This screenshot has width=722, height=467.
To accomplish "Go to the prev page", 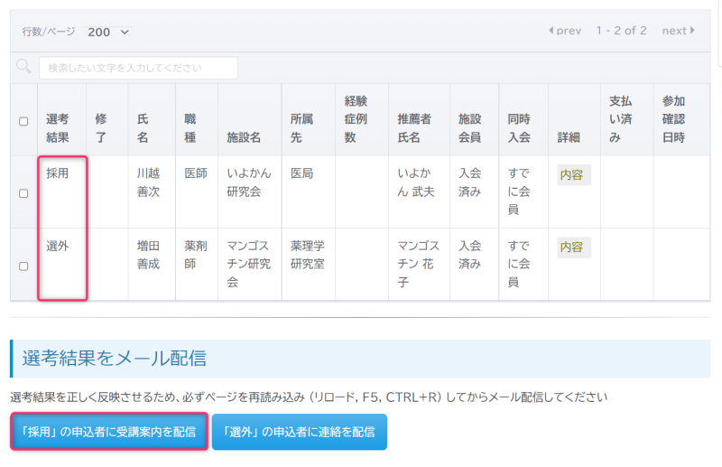I will tap(564, 31).
